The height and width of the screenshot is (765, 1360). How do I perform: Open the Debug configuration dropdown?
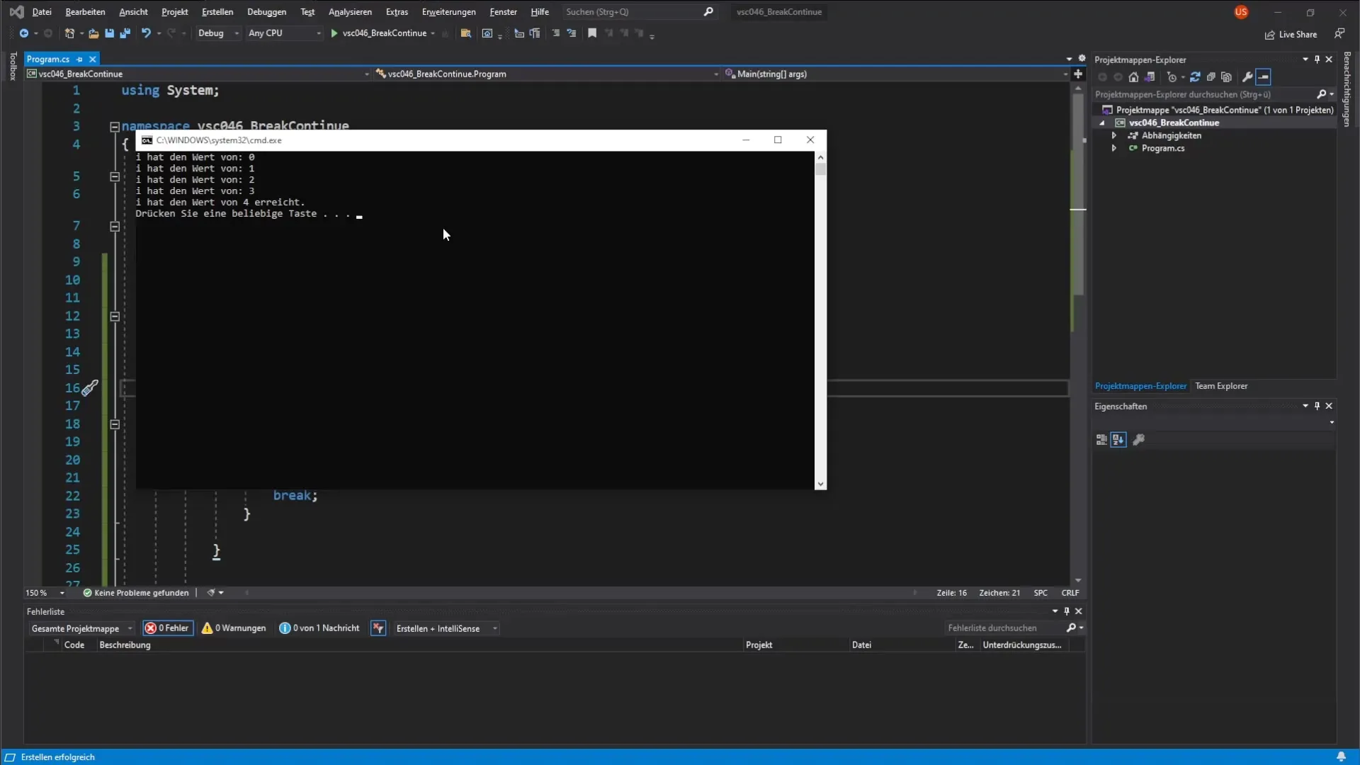pyautogui.click(x=218, y=33)
